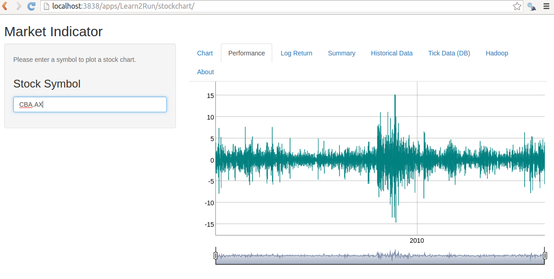Focus the localhost address bar

275,6
